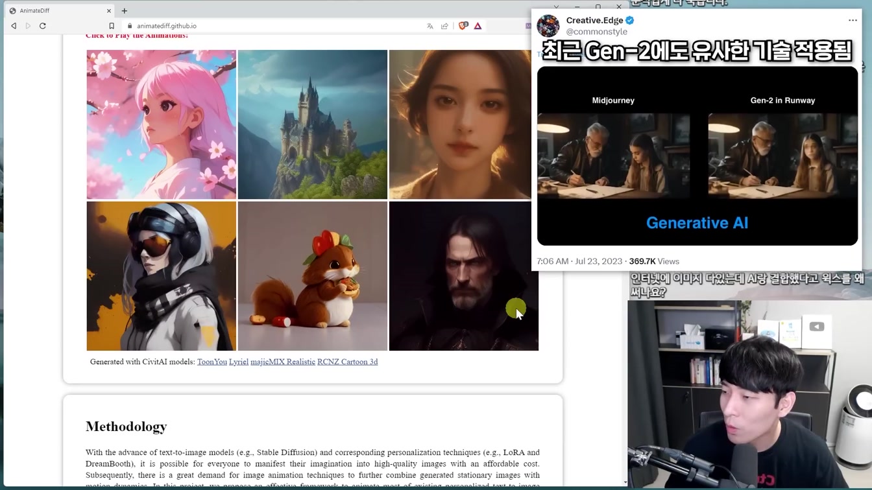Open the Lyriel model link
This screenshot has height=490, width=872.
click(239, 362)
